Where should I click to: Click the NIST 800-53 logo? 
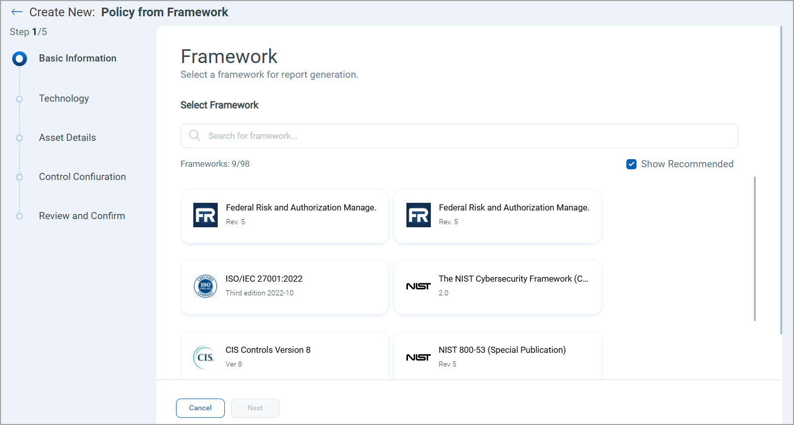[418, 357]
